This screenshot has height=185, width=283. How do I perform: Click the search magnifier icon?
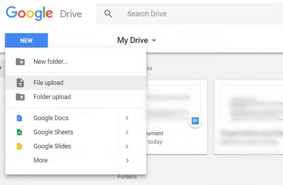pyautogui.click(x=108, y=14)
